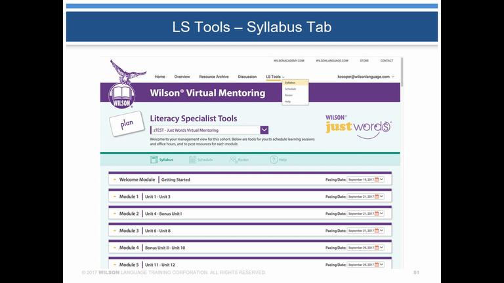
Task: Click the Help tab question-mark icon
Action: 274,159
